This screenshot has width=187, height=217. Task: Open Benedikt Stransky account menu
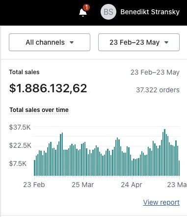pyautogui.click(x=150, y=12)
